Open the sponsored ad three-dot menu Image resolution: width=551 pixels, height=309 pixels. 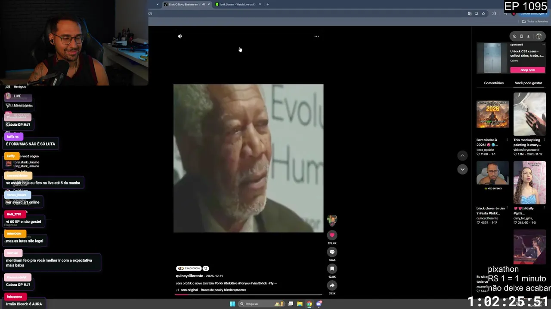[x=543, y=45]
